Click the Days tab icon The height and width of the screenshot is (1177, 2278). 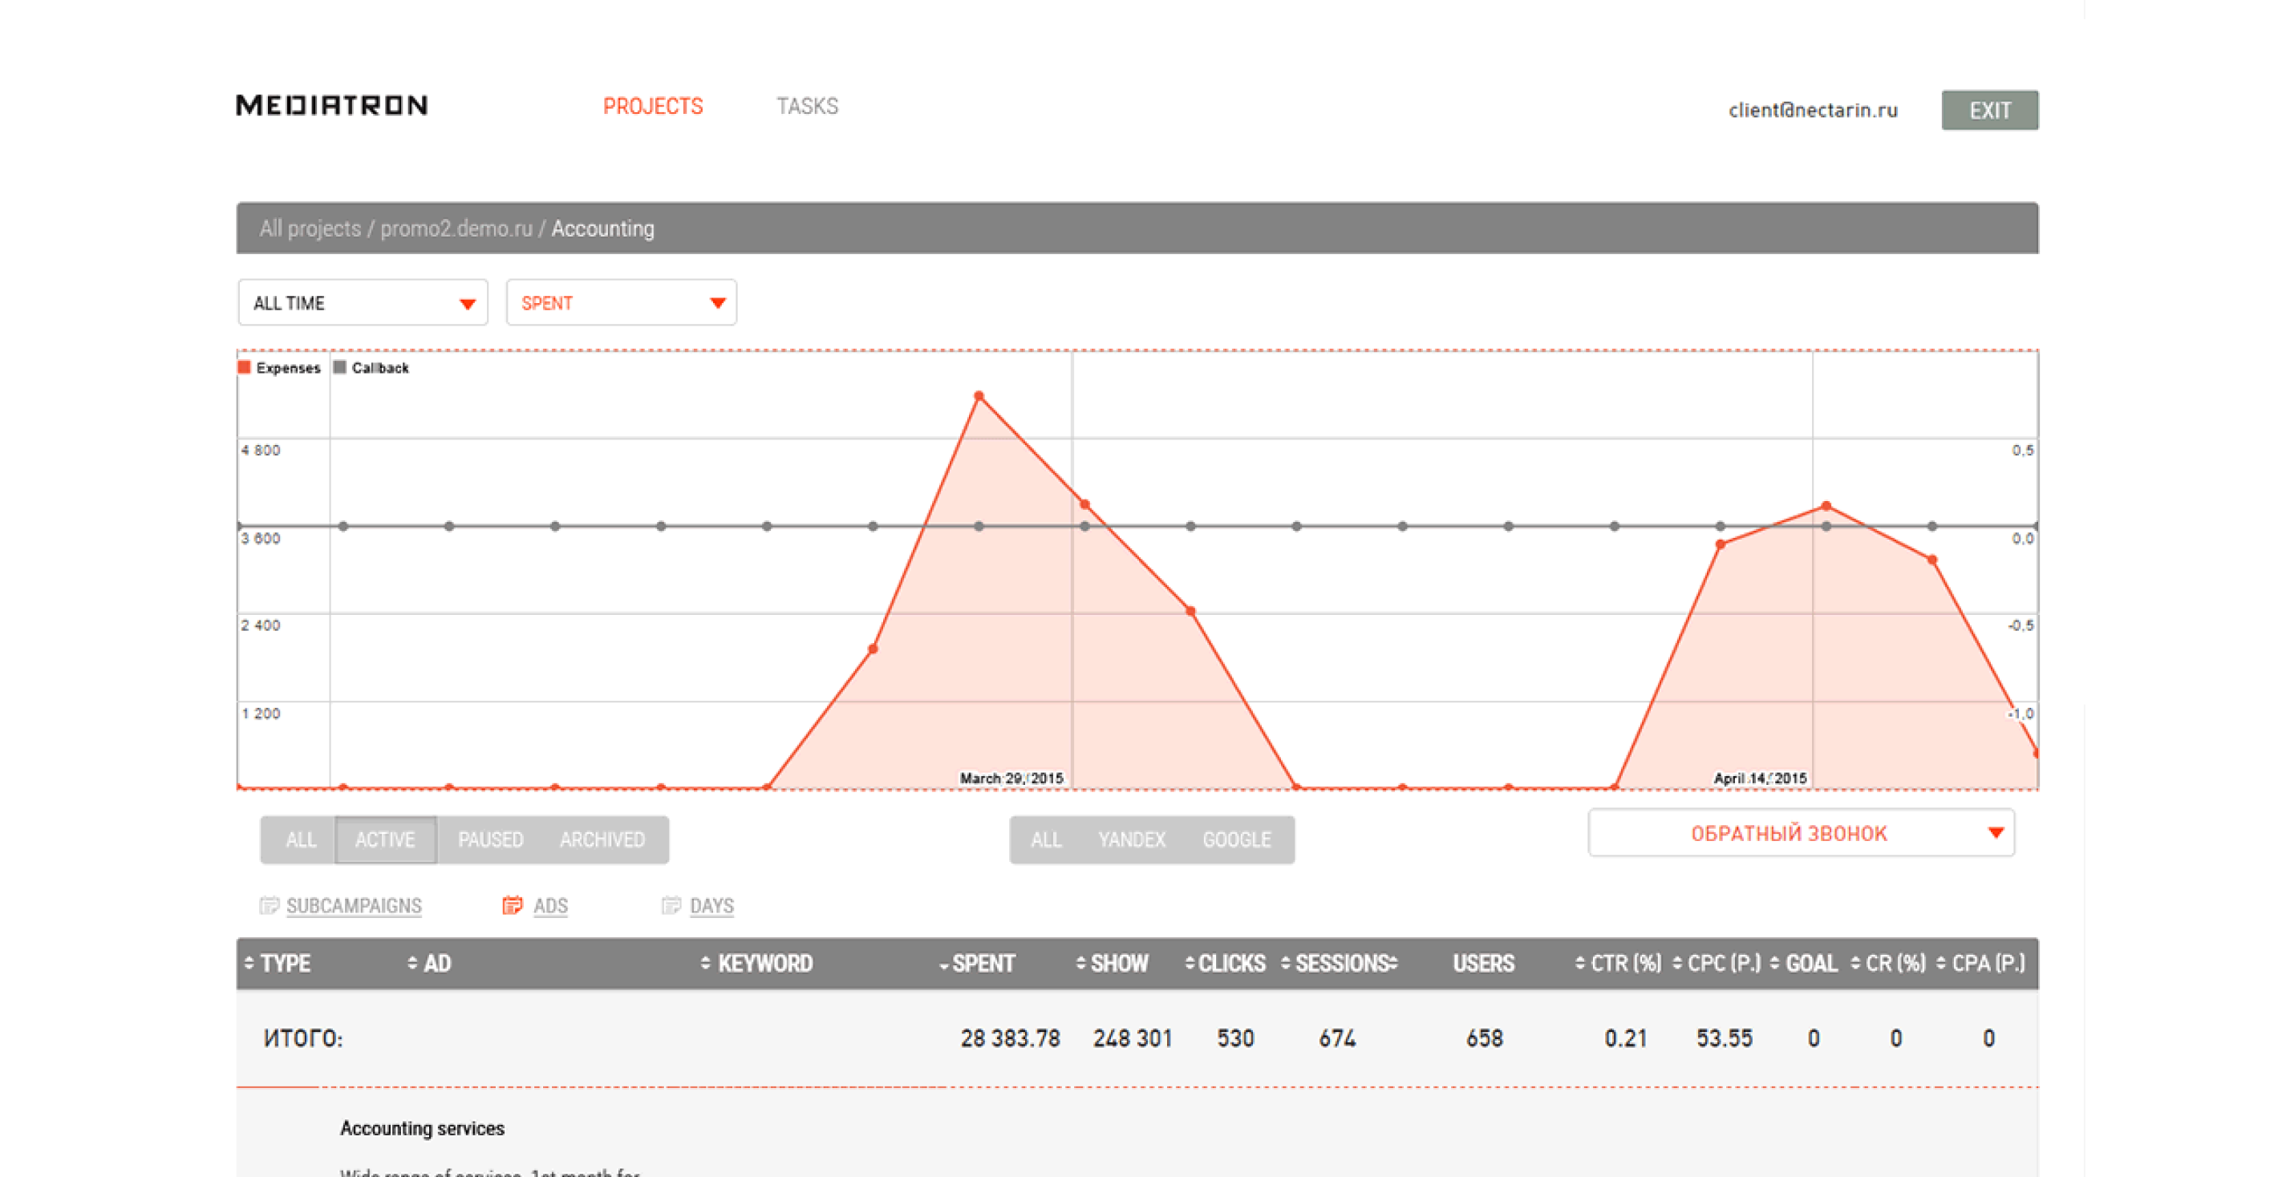[x=671, y=906]
